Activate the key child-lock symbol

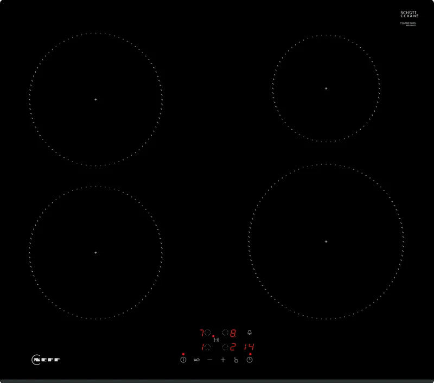point(196,360)
